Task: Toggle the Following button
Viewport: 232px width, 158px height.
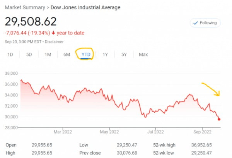Action: tap(205, 23)
